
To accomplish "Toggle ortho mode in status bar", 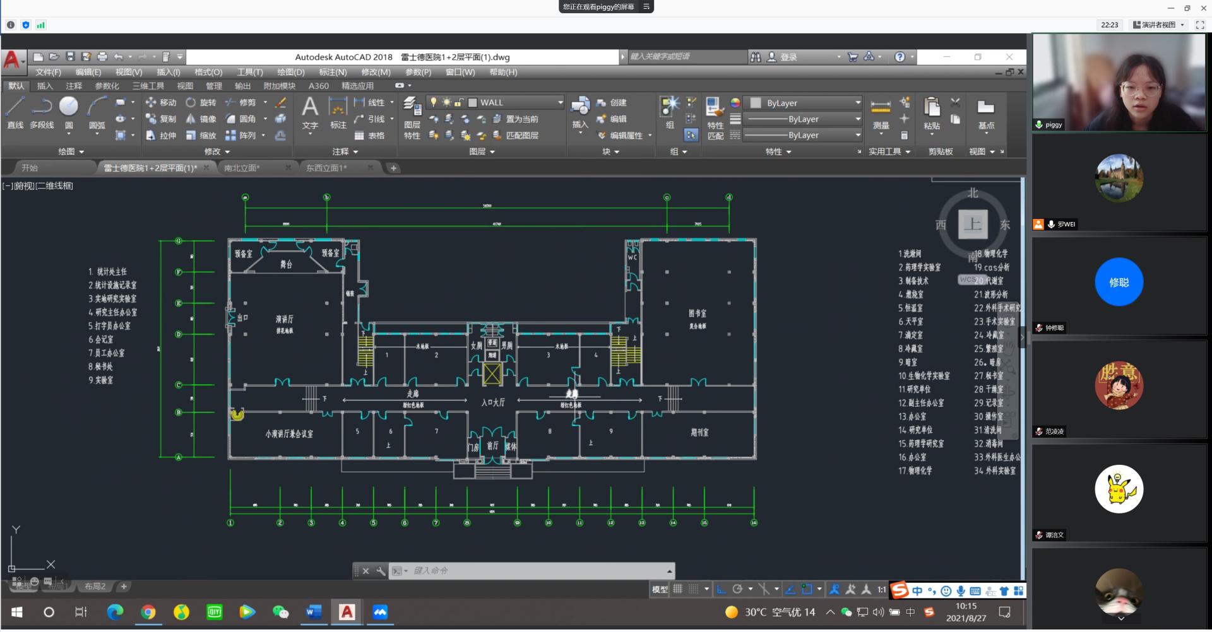I will point(721,590).
